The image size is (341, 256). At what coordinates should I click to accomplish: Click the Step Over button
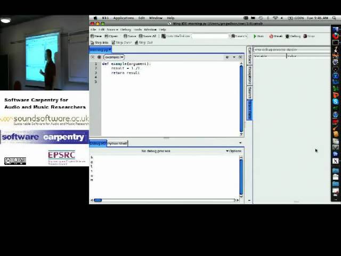[121, 43]
